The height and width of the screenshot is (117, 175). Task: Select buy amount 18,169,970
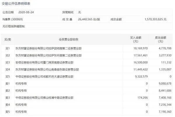tap(141, 48)
